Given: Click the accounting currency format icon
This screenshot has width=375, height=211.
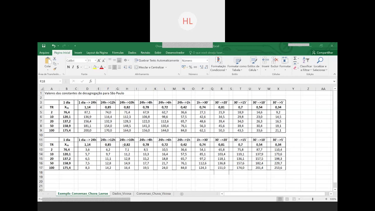Looking at the screenshot, I should (x=184, y=67).
